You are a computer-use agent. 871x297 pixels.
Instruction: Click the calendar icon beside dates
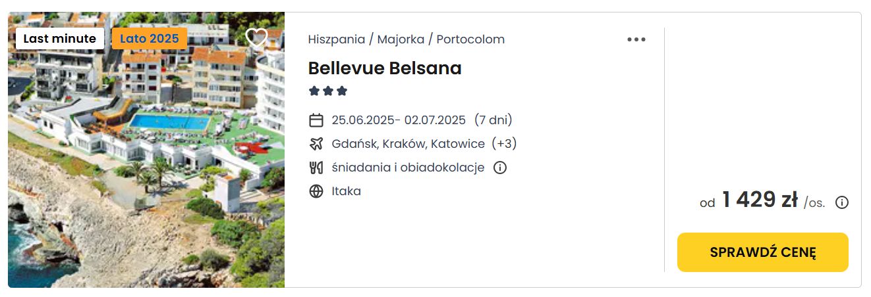pos(316,120)
